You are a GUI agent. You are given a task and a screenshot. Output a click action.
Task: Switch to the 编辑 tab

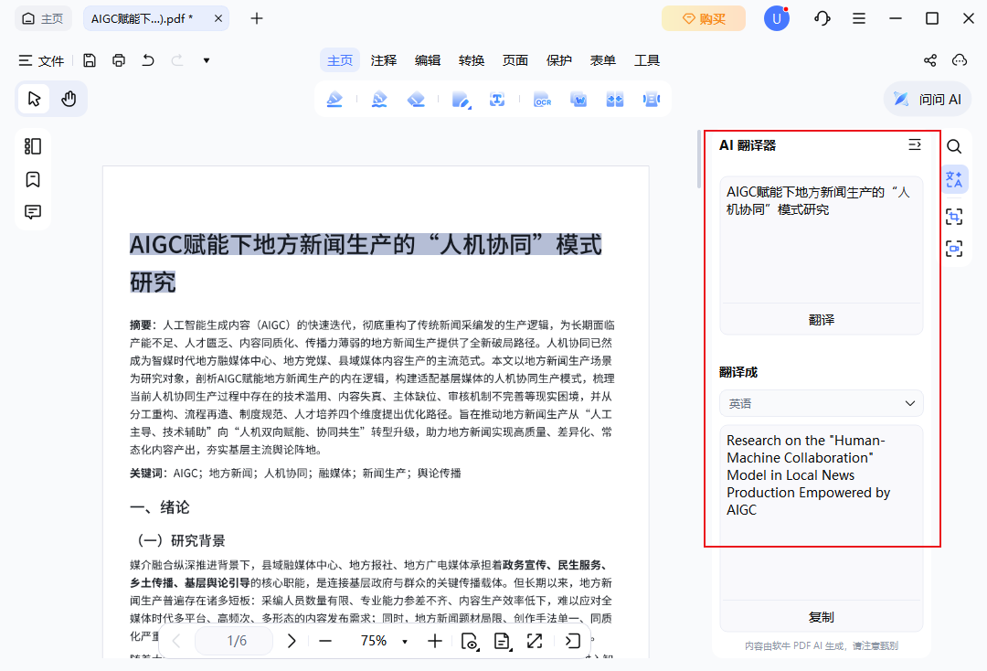pos(428,60)
